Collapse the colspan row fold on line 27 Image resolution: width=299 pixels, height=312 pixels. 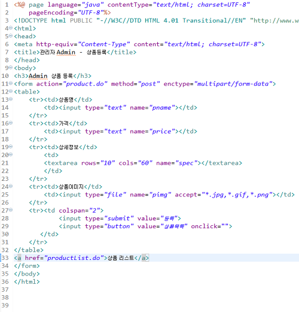(11, 210)
